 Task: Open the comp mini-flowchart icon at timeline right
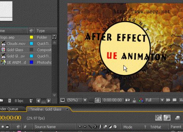click(x=178, y=117)
